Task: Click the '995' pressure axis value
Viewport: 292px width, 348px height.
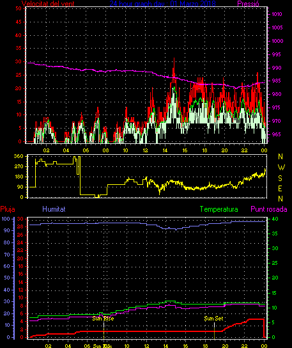Action: point(276,54)
